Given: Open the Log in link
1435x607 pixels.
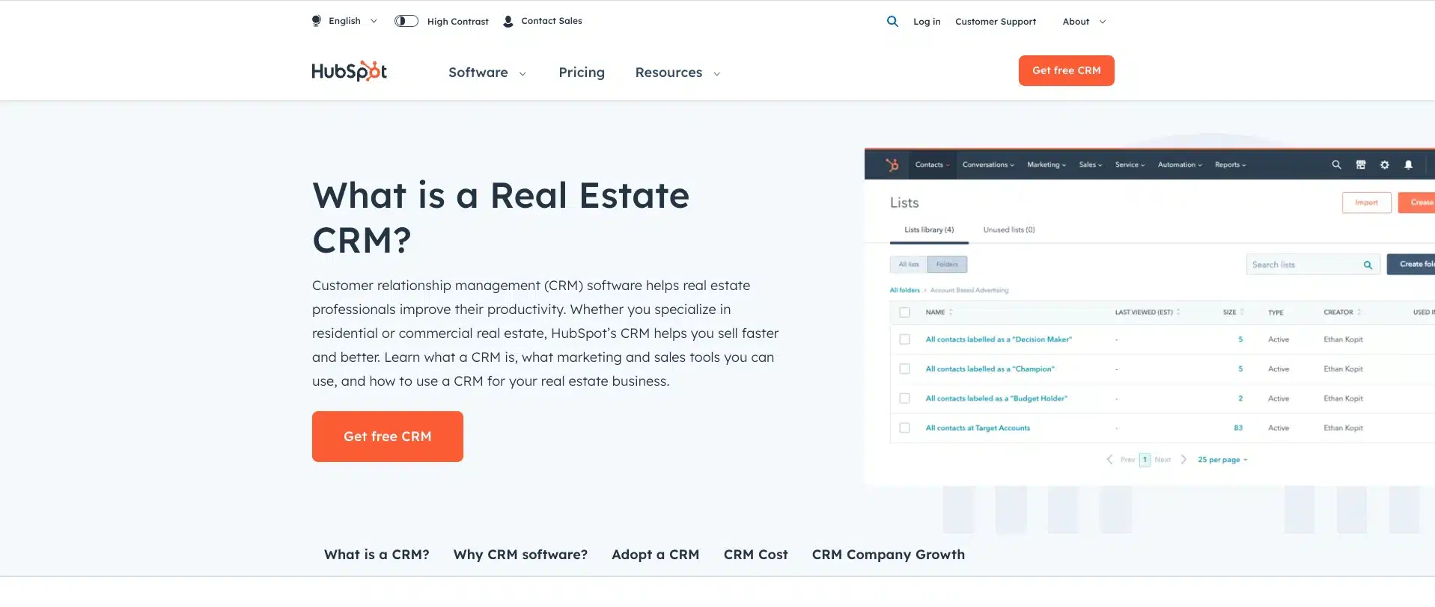Looking at the screenshot, I should [926, 22].
